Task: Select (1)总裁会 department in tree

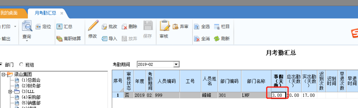Action: pyautogui.click(x=31, y=80)
